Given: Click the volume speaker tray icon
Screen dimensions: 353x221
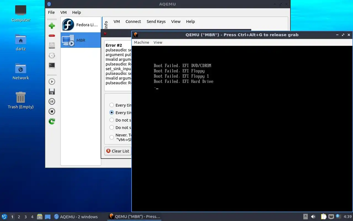Looking at the screenshot, I should 313,217.
